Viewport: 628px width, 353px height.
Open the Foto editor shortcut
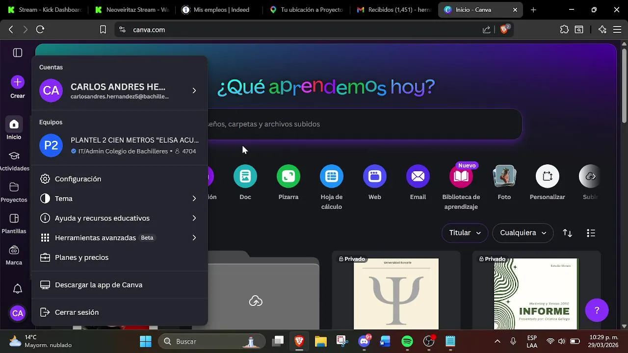[x=504, y=176]
